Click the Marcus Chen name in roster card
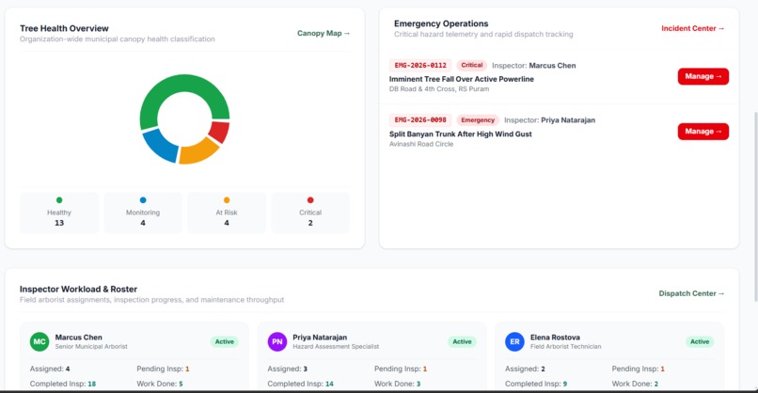Screen dimensions: 758x393 [78, 338]
